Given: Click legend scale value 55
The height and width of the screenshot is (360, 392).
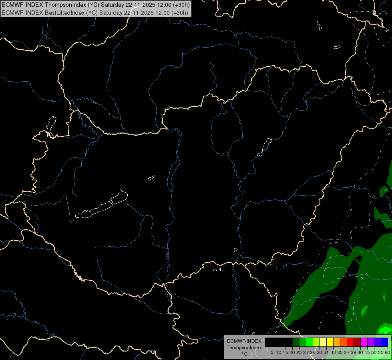Looking at the screenshot, I should [x=380, y=352].
